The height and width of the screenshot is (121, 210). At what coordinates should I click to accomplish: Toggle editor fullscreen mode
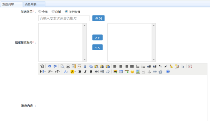[190, 66]
